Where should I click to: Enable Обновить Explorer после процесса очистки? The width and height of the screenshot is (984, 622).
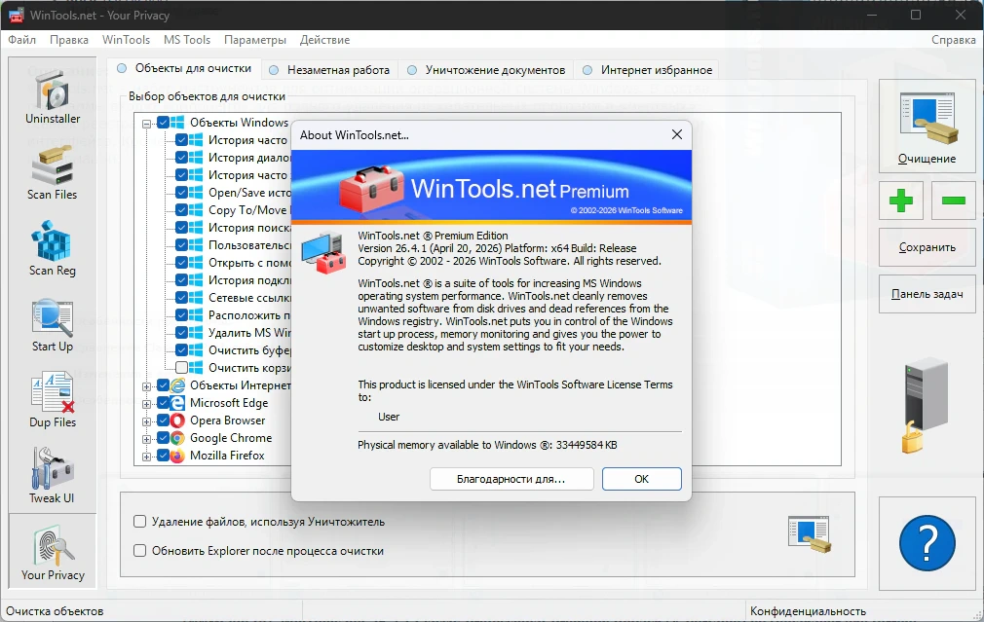pos(140,551)
